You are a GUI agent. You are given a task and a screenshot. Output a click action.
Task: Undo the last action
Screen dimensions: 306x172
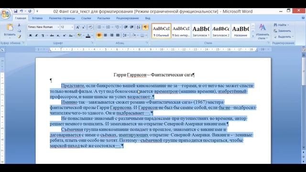22,11
